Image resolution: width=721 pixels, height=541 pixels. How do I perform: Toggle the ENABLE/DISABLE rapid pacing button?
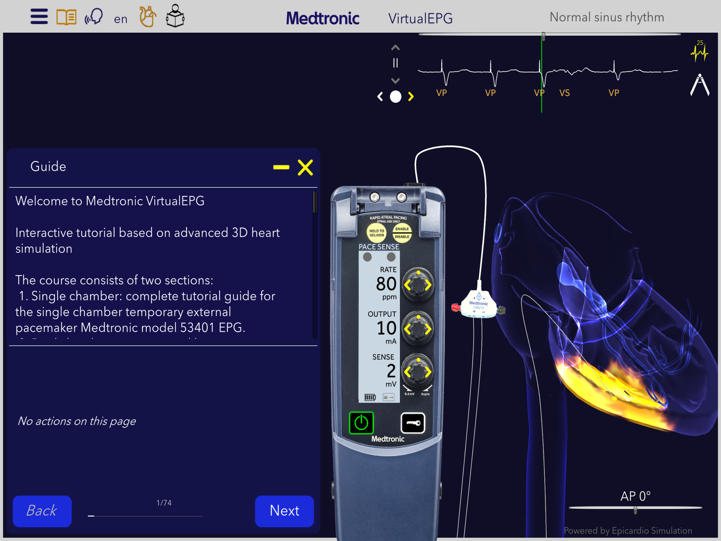[402, 233]
